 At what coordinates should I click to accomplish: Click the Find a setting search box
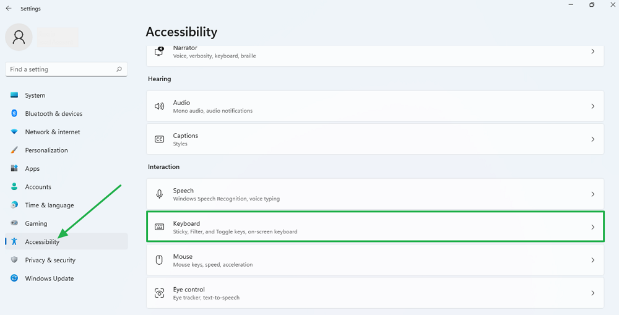[x=66, y=69]
